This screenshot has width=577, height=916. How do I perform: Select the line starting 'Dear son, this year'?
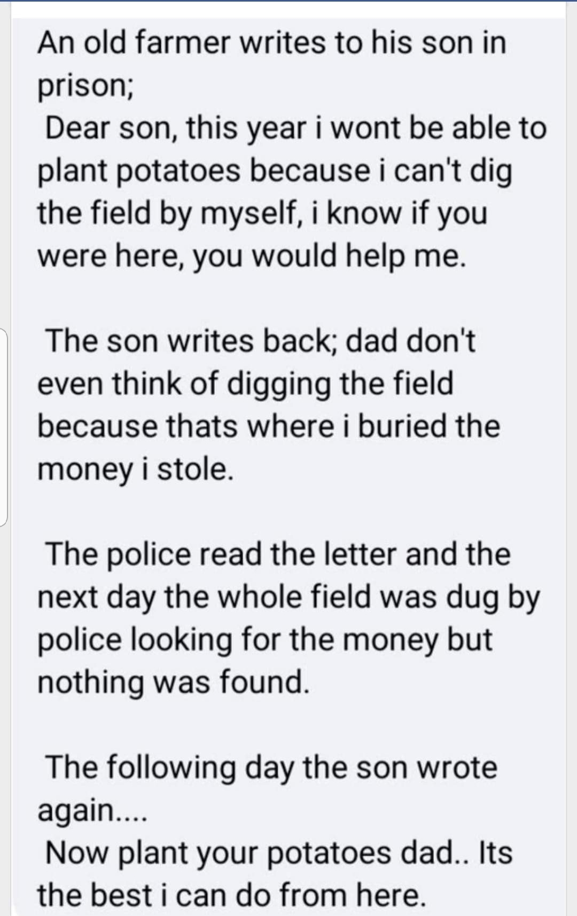click(x=296, y=128)
